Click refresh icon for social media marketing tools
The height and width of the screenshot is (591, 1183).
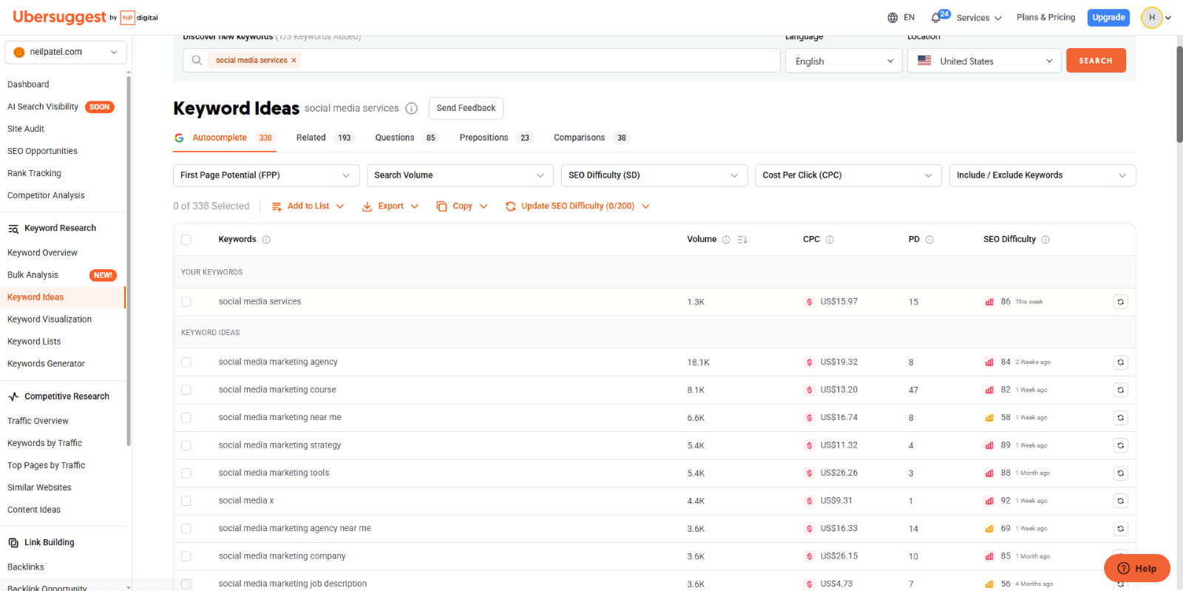[1121, 473]
